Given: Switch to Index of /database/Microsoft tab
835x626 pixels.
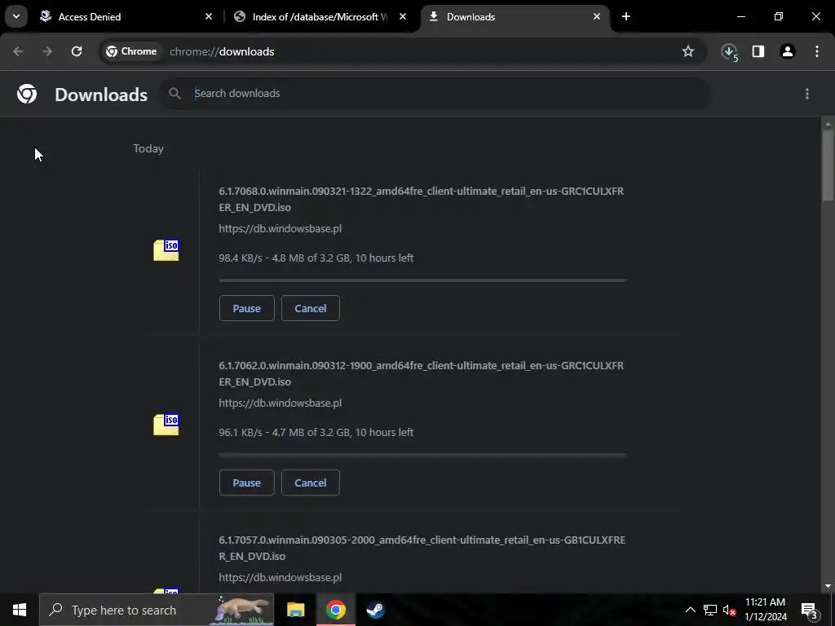Looking at the screenshot, I should (320, 16).
